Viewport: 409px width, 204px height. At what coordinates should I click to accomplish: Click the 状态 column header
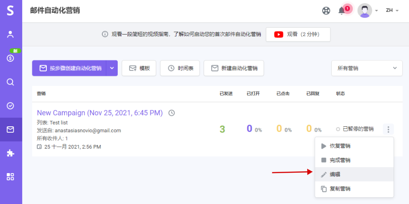click(340, 94)
